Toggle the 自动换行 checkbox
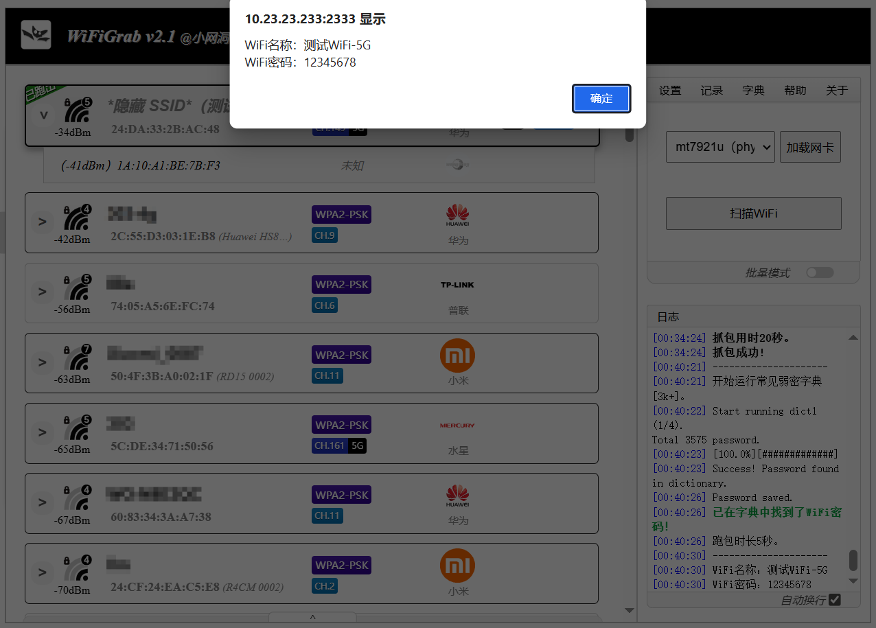The height and width of the screenshot is (628, 876). [835, 600]
